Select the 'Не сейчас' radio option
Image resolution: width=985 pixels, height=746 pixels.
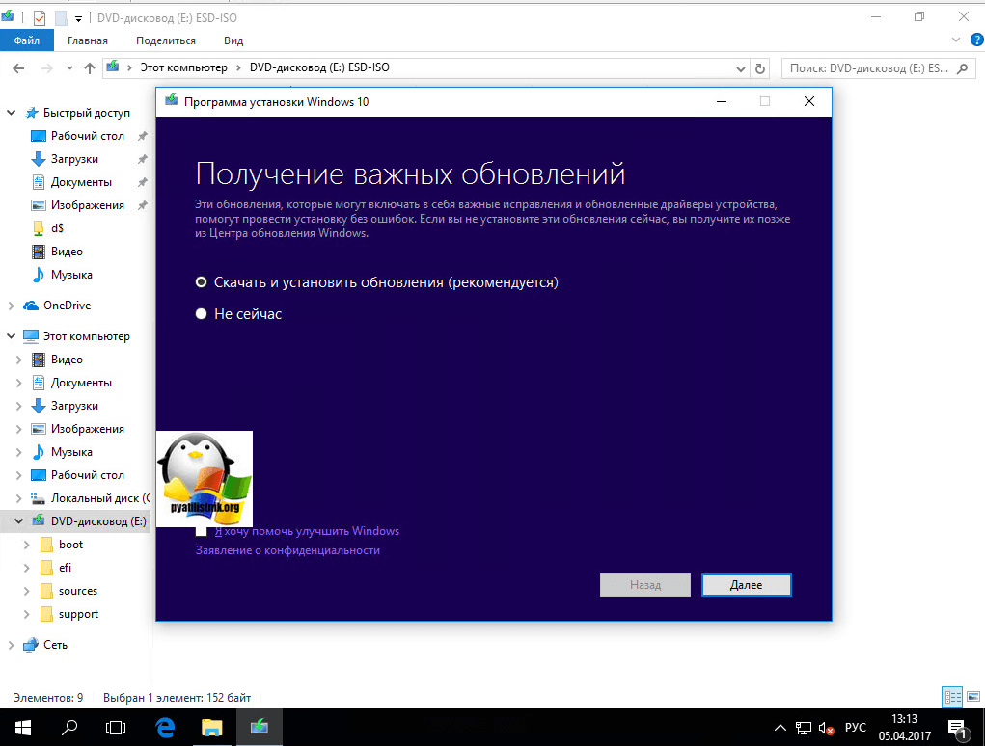point(202,313)
